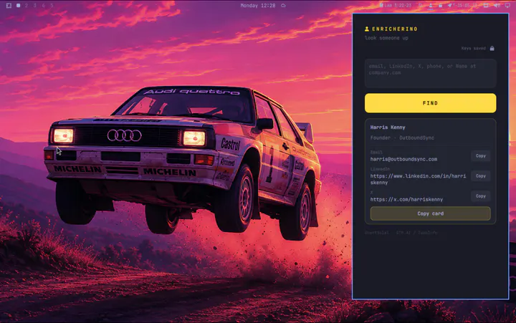Click the yellow FIND button

point(430,103)
